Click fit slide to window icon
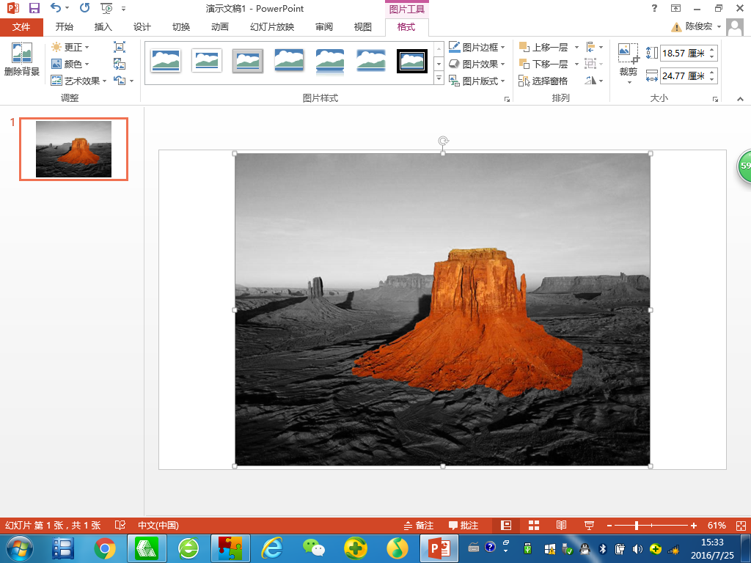This screenshot has width=751, height=563. pyautogui.click(x=739, y=526)
